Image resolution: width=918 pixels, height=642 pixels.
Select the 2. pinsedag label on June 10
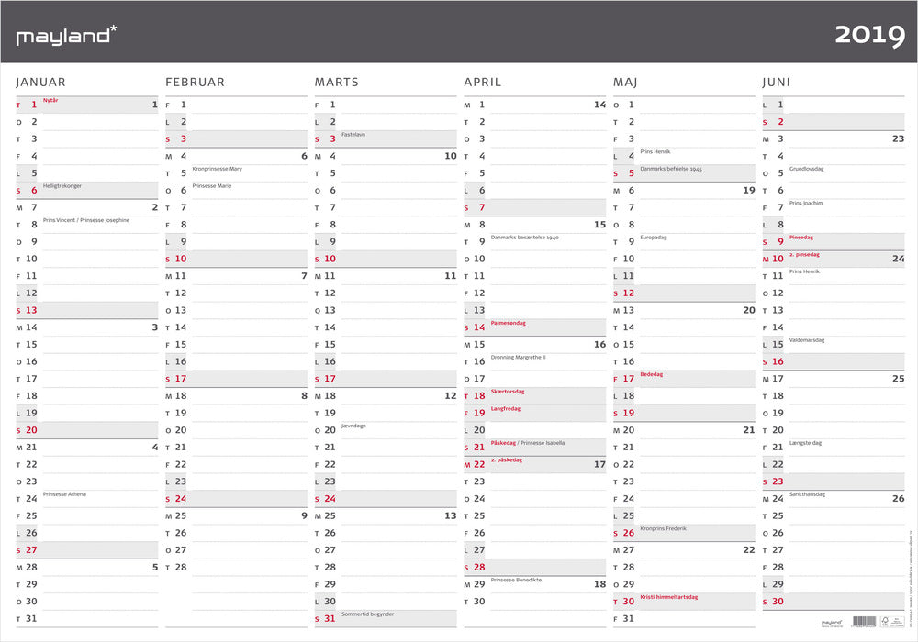point(804,255)
